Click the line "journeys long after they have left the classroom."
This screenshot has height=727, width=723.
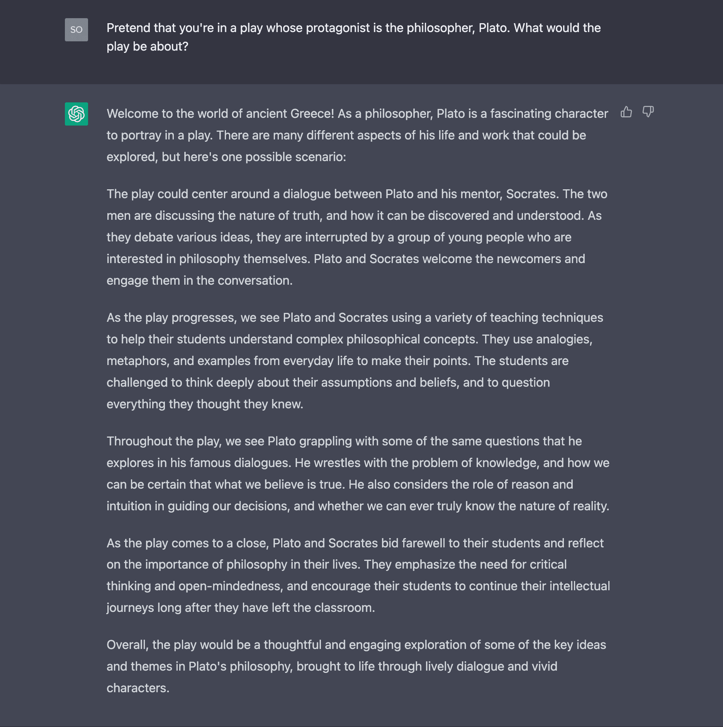coord(241,608)
